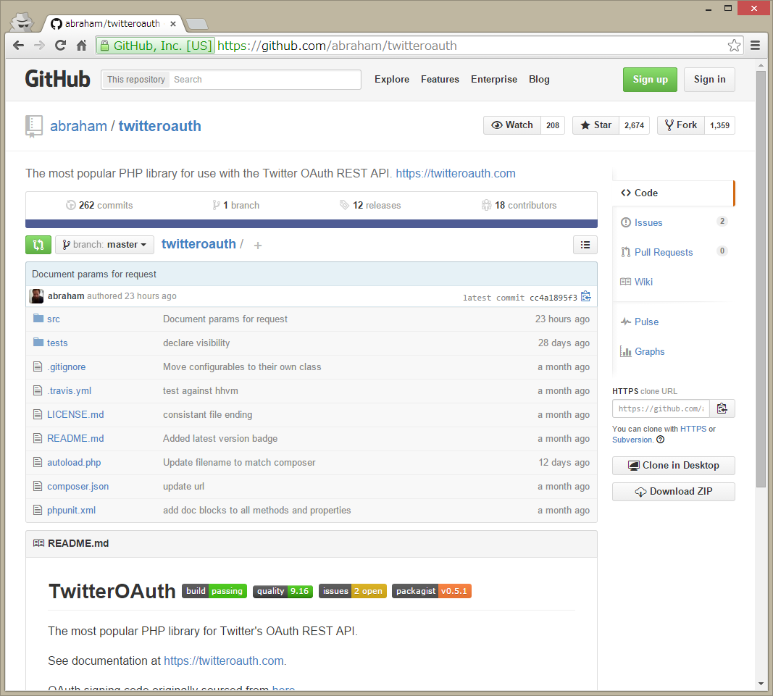Select the Pulse sidebar item

pos(640,322)
